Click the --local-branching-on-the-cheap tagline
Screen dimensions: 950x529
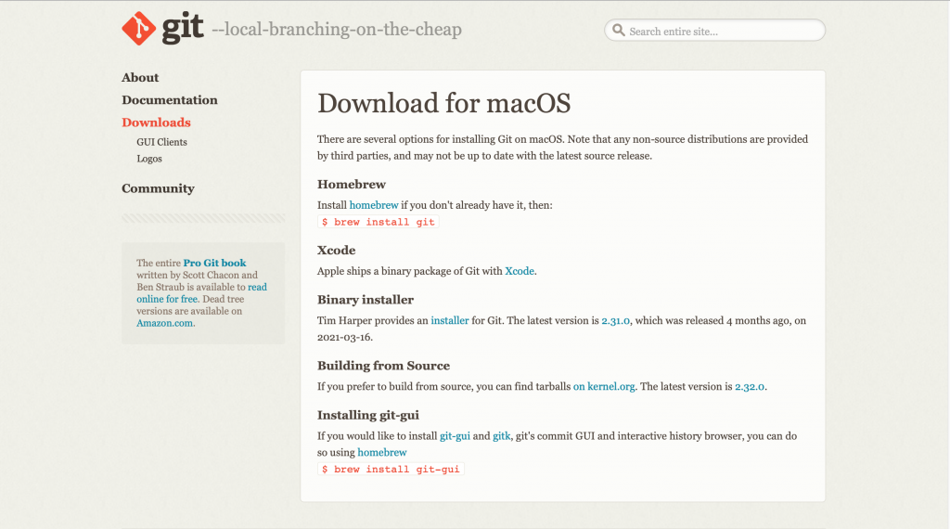pos(337,29)
